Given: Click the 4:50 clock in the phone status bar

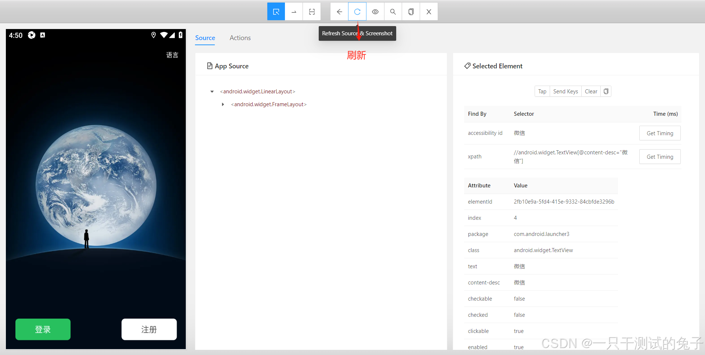Looking at the screenshot, I should [x=16, y=35].
